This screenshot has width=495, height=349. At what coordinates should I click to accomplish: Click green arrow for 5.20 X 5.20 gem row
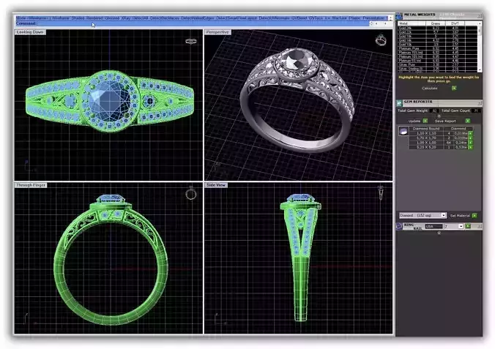[470, 147]
